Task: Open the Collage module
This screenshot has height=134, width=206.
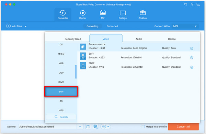Action: 123,15
